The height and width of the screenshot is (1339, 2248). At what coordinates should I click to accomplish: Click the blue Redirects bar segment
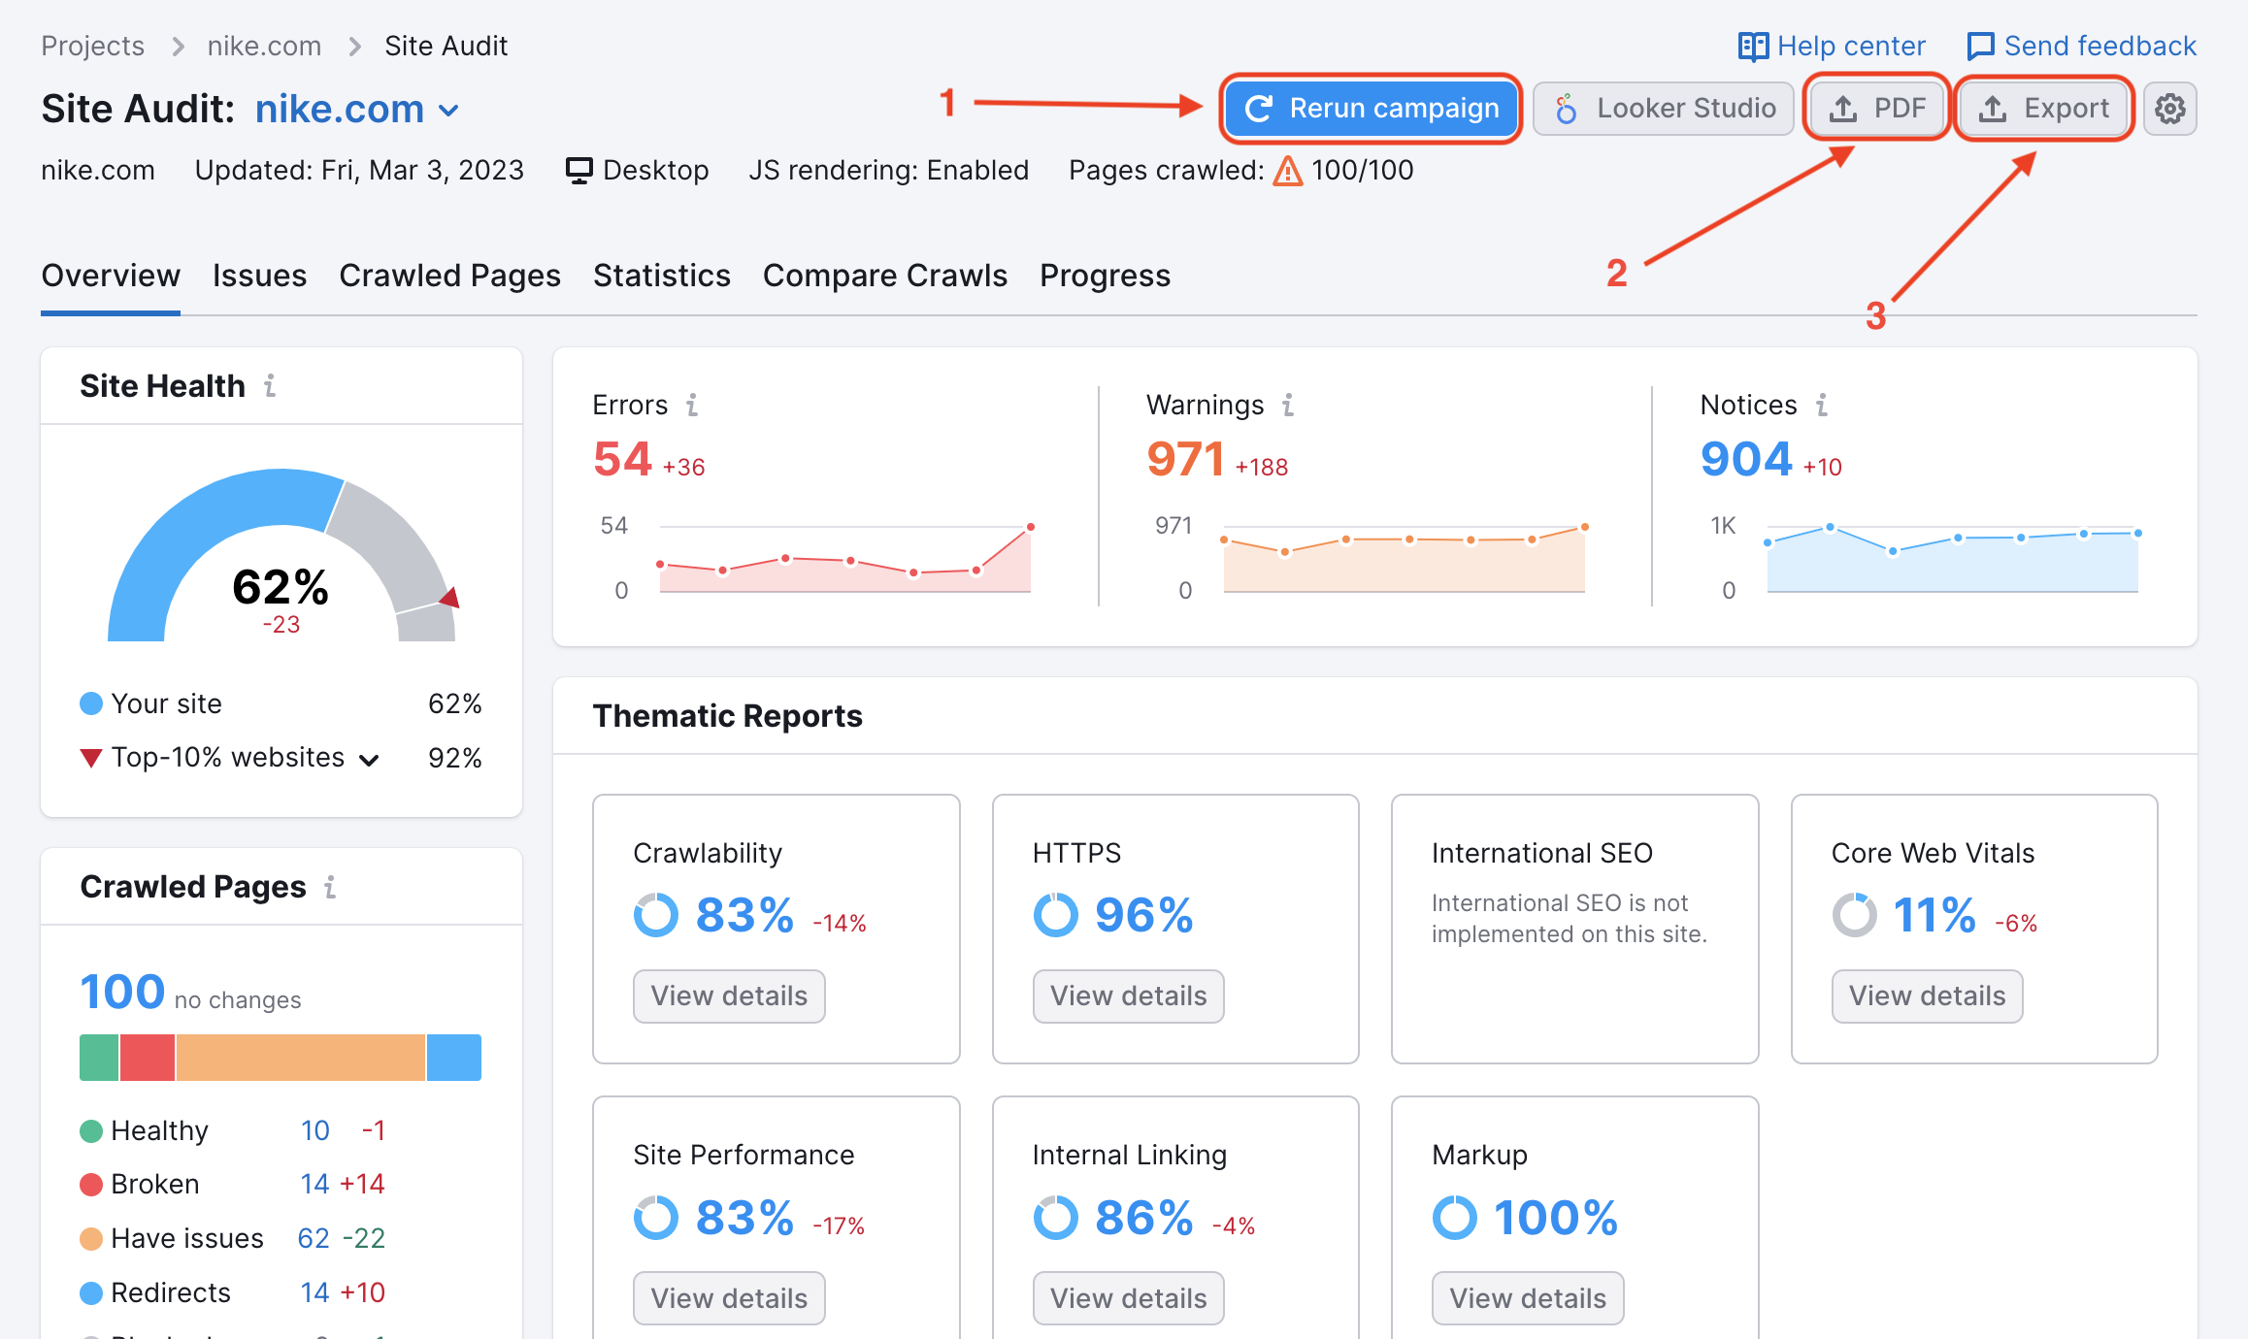454,1058
